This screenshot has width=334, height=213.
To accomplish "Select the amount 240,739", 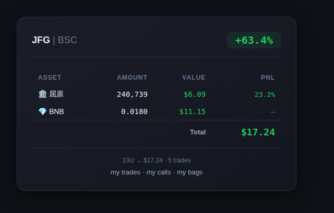I will click(132, 94).
